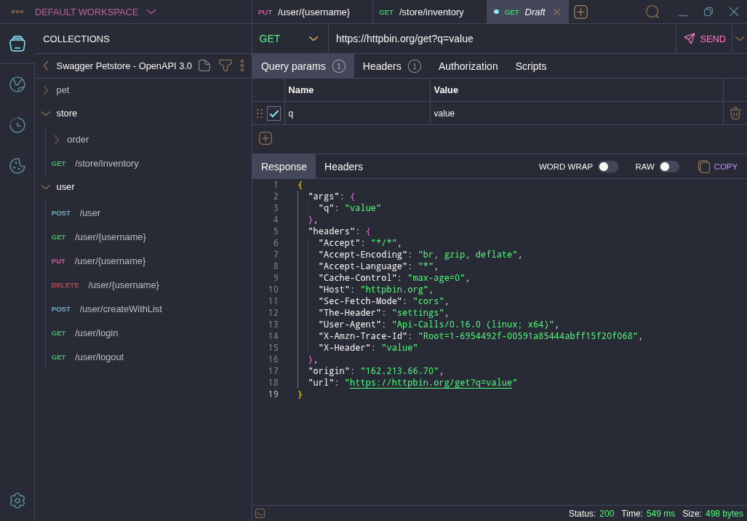Expand the pet folder
The height and width of the screenshot is (521, 747).
click(x=46, y=90)
